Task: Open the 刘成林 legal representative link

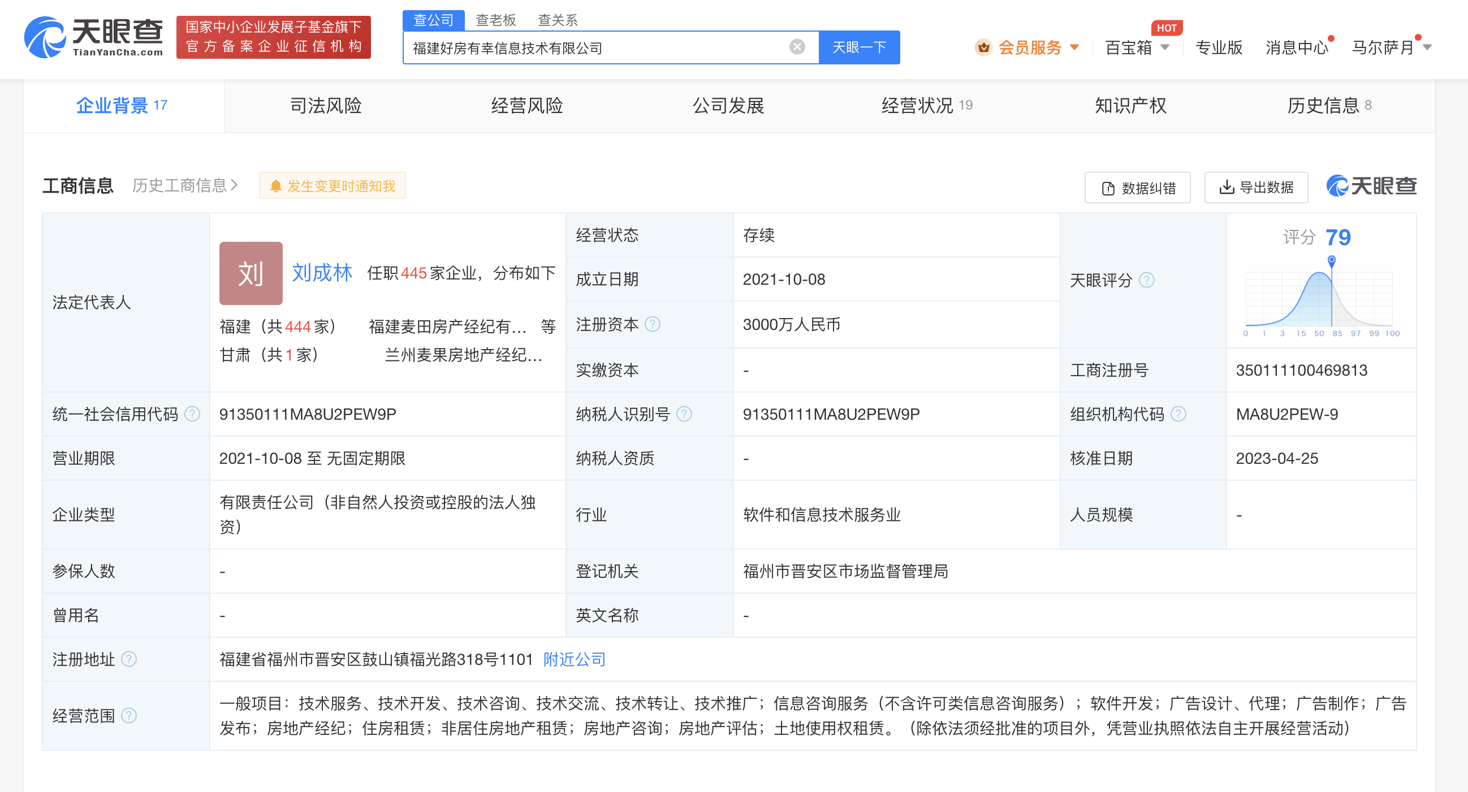Action: point(322,272)
